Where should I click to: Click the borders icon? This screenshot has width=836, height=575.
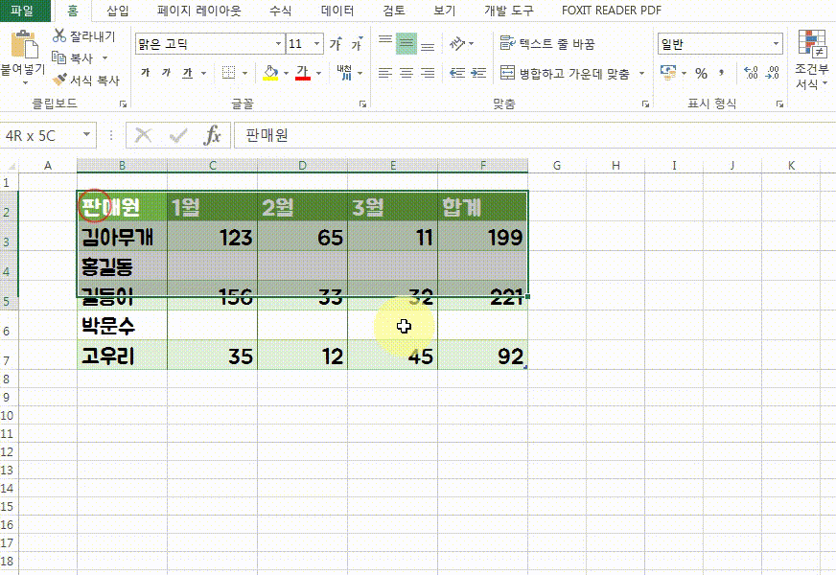pyautogui.click(x=229, y=73)
